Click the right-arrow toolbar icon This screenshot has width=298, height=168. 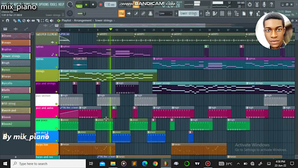[129, 14]
